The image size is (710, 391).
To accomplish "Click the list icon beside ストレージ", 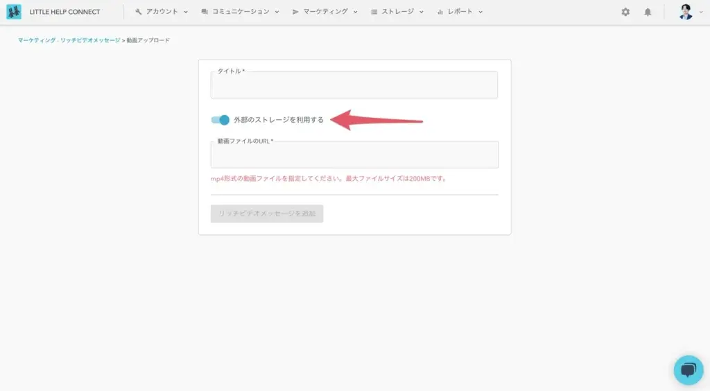I will (x=374, y=12).
